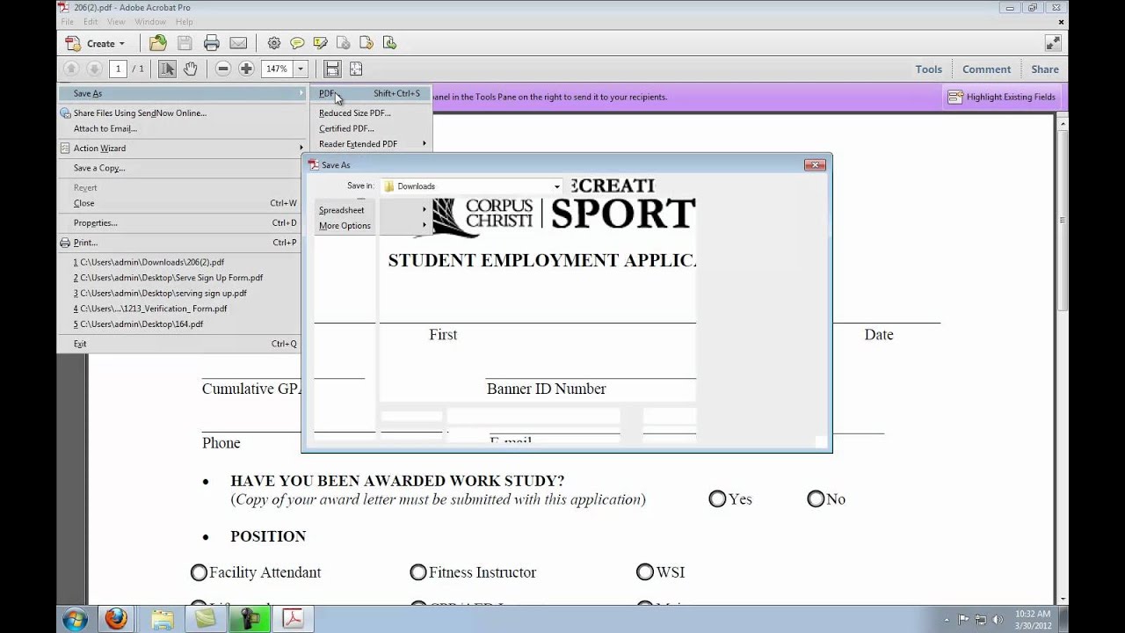Click the Create PDF icon

pyautogui.click(x=74, y=43)
